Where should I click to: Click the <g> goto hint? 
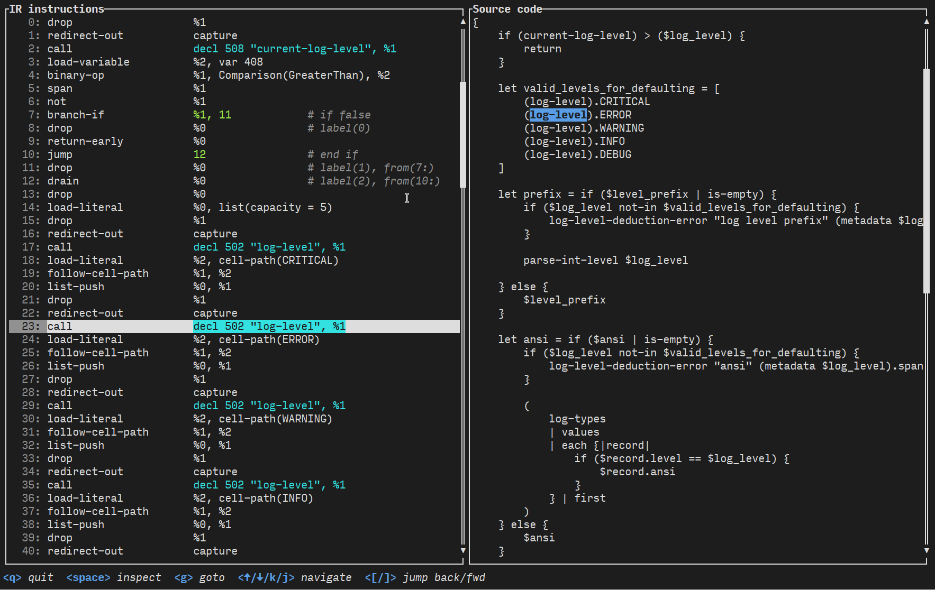[199, 577]
